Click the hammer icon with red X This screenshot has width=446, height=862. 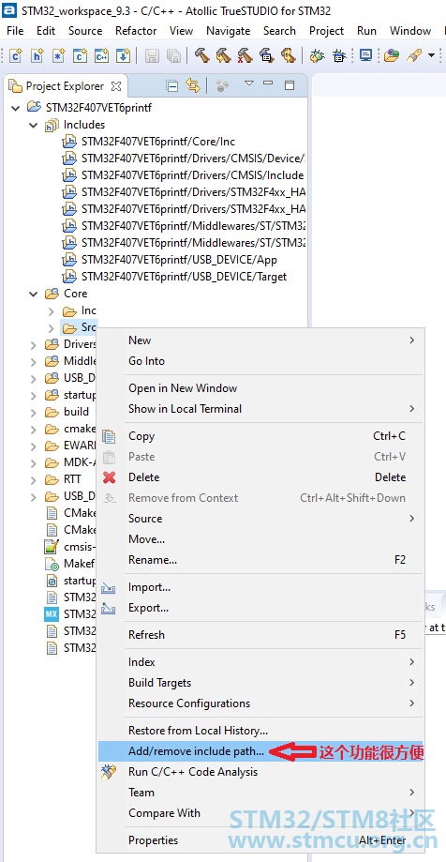point(245,55)
